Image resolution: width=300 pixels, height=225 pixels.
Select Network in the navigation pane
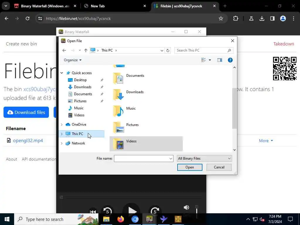tap(78, 143)
